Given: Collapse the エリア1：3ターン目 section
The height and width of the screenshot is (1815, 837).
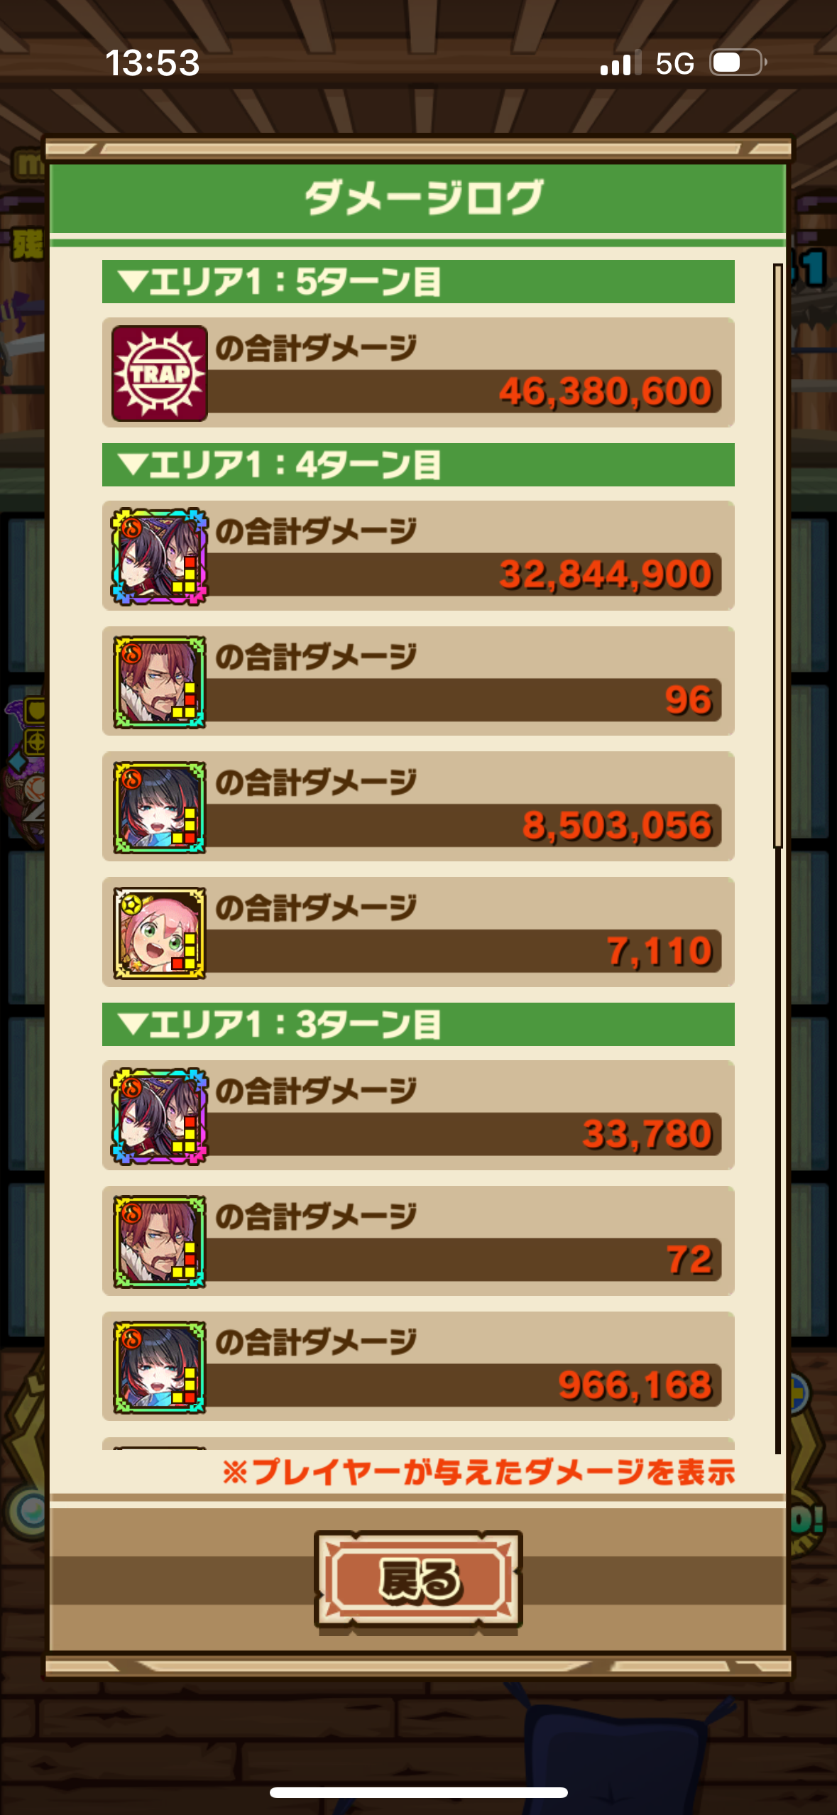Looking at the screenshot, I should pyautogui.click(x=418, y=1024).
